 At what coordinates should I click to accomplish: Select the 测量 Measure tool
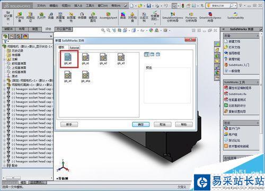pos(51,16)
